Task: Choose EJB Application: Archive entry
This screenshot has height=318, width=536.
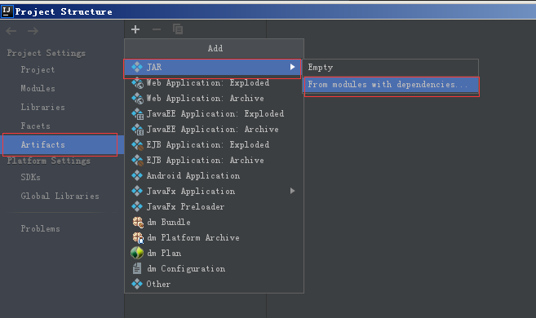Action: pyautogui.click(x=214, y=160)
